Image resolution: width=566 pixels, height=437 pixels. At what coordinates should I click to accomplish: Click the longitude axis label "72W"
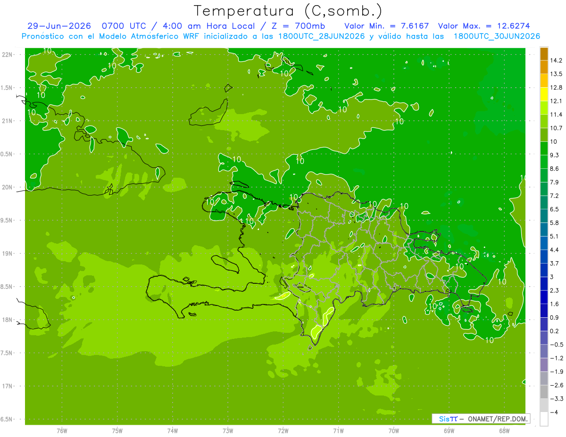point(283,431)
